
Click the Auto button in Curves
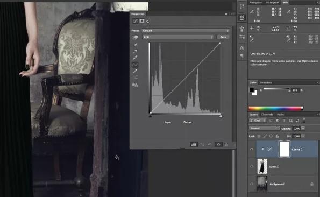tap(223, 37)
